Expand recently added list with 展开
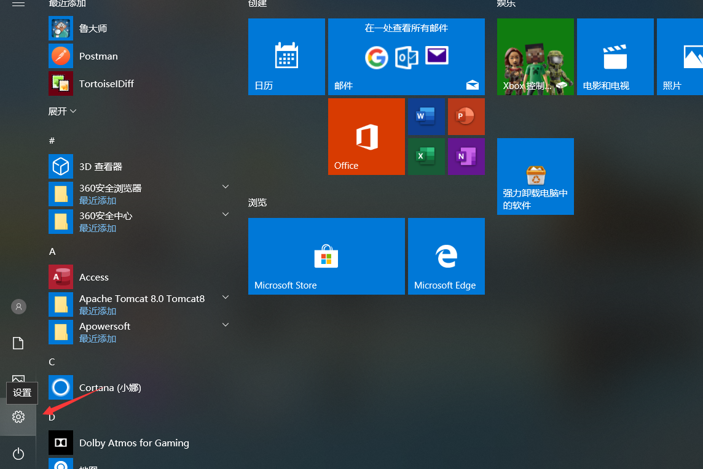Image resolution: width=703 pixels, height=469 pixels. [x=62, y=111]
